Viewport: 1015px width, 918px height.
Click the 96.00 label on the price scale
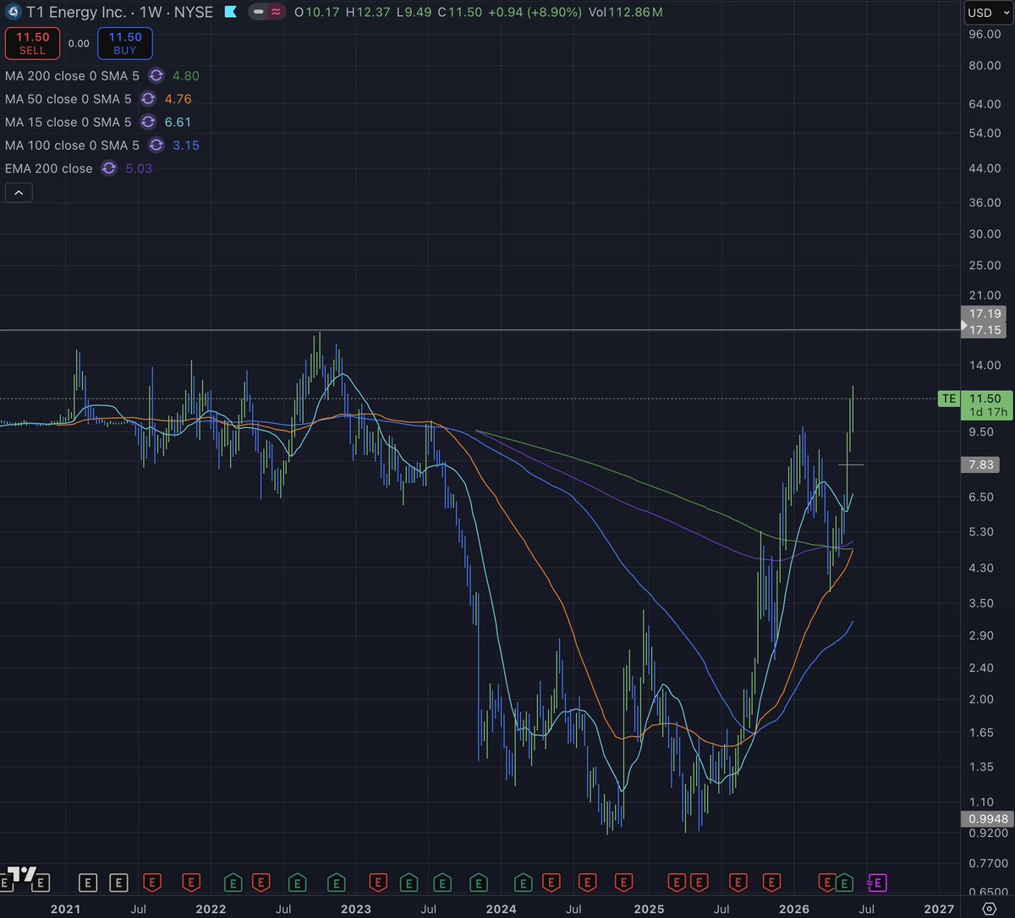click(x=986, y=34)
